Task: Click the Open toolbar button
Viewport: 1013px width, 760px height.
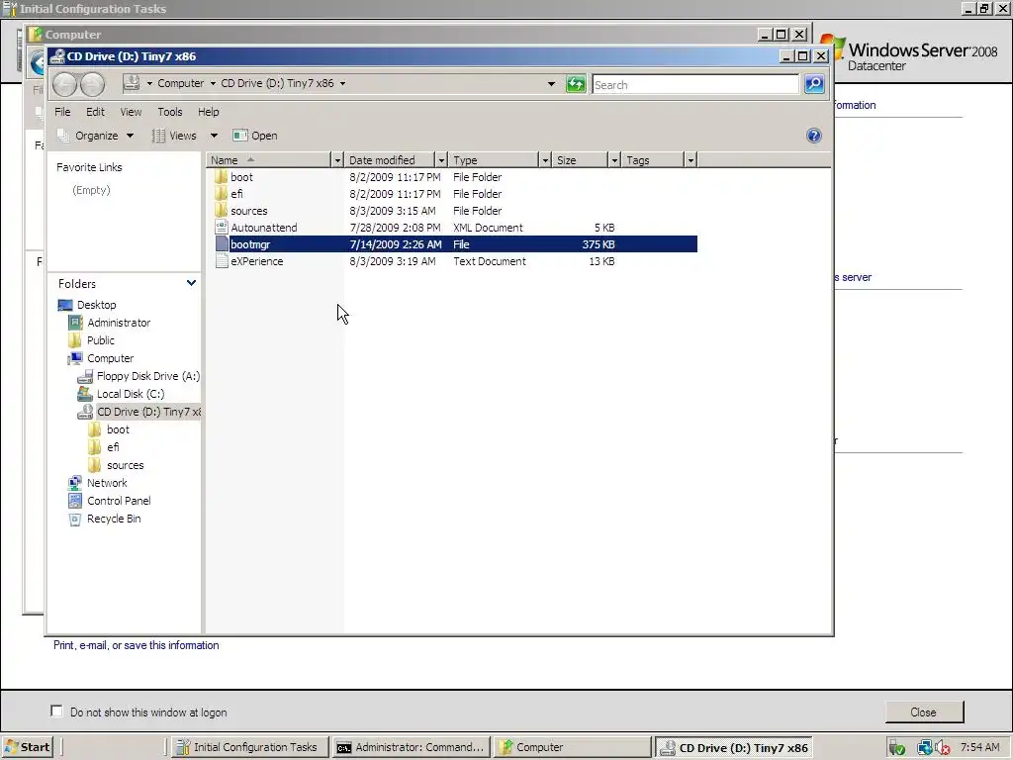Action: (255, 136)
